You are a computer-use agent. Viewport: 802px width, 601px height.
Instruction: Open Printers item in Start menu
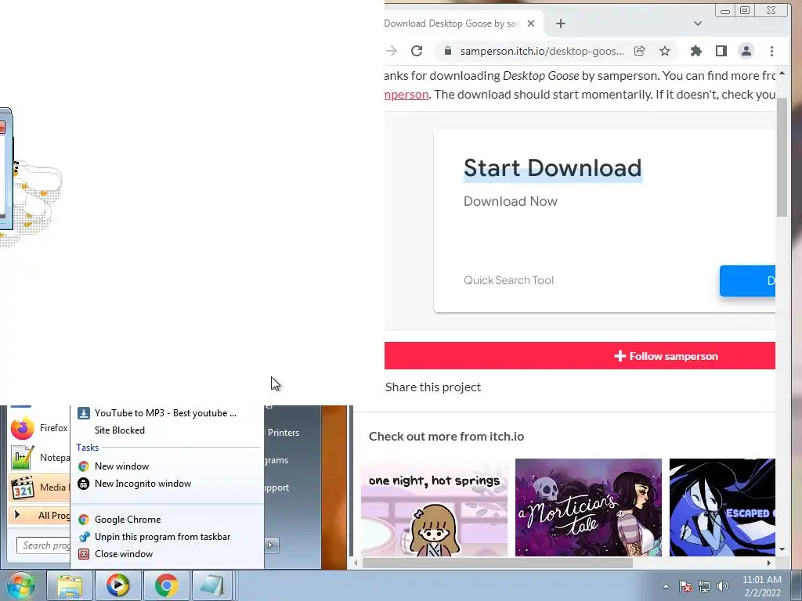point(284,432)
